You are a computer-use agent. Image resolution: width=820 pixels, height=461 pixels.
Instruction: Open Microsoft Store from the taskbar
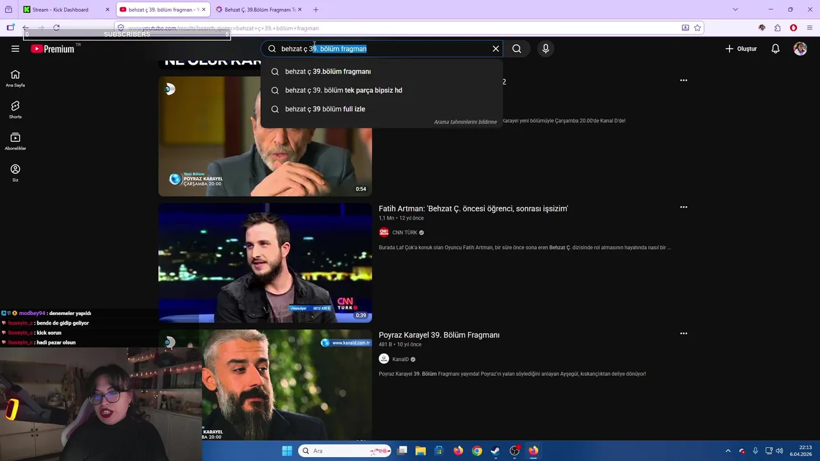coord(439,451)
